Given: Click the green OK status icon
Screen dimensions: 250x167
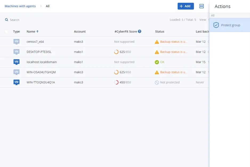Looking at the screenshot, I should click(x=157, y=62).
